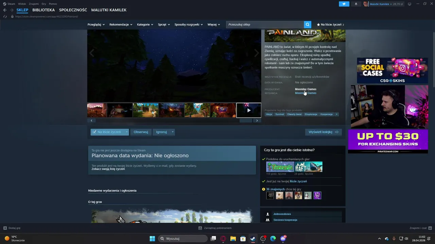Viewport: 435px width, 244px height.
Task: Click the Otwarty świat tag
Action: pyautogui.click(x=294, y=114)
